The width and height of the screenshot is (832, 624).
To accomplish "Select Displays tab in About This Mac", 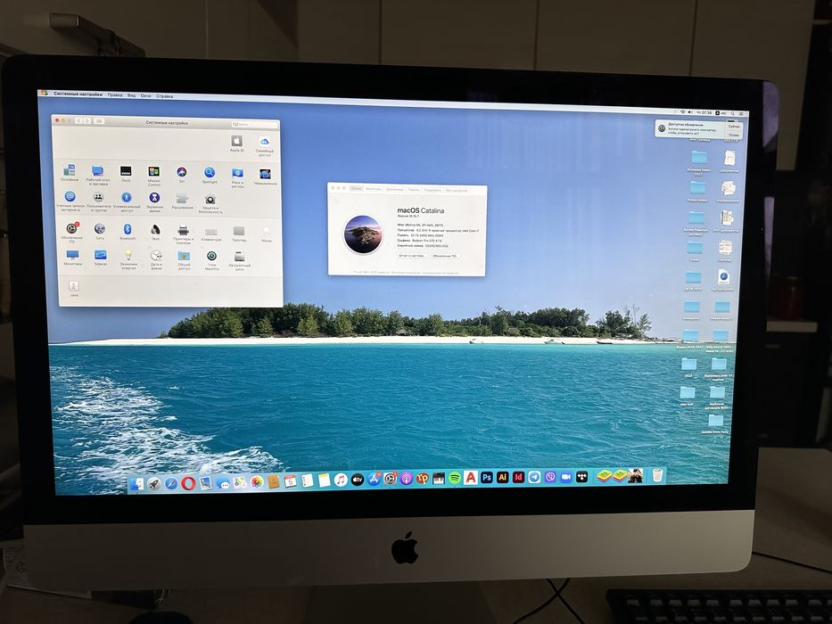I will [374, 189].
